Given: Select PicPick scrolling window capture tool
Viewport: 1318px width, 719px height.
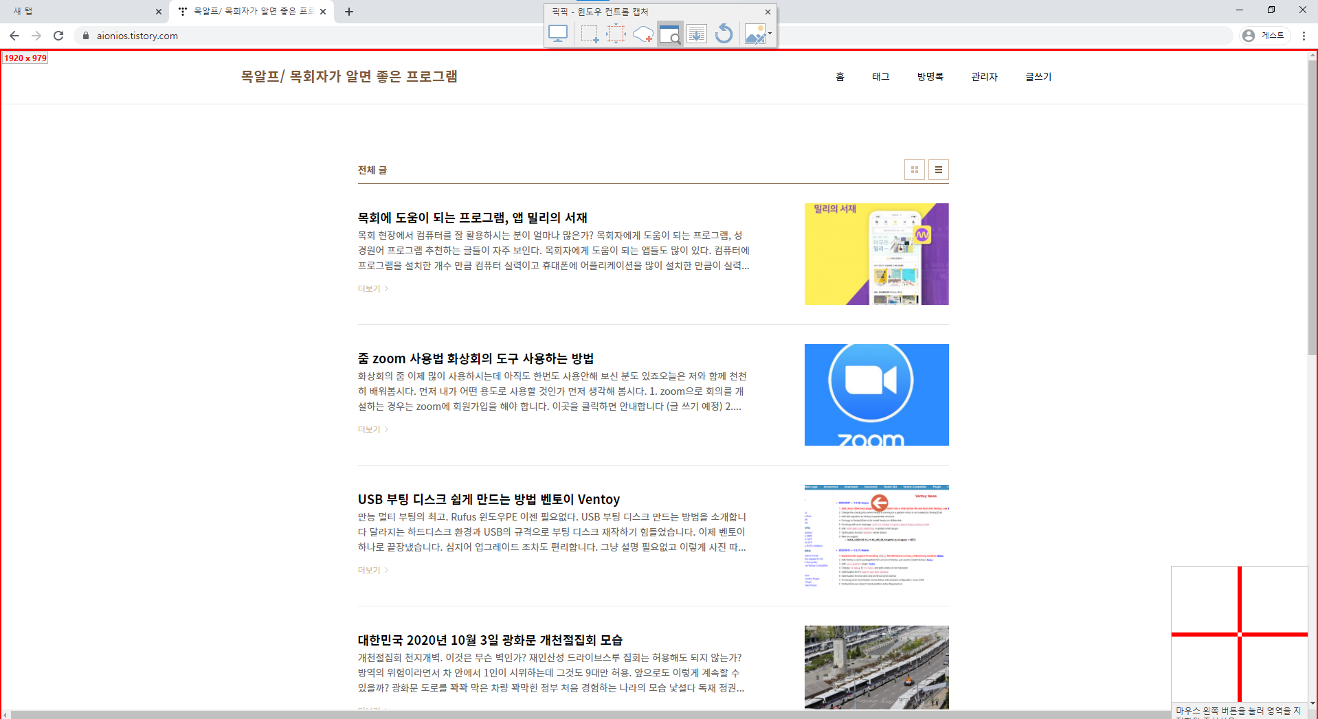Looking at the screenshot, I should click(697, 34).
